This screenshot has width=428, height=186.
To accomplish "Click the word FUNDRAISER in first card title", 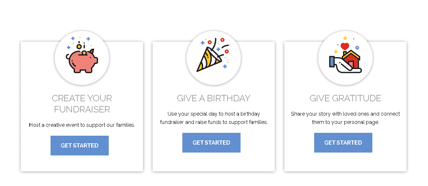I will click(x=82, y=109).
